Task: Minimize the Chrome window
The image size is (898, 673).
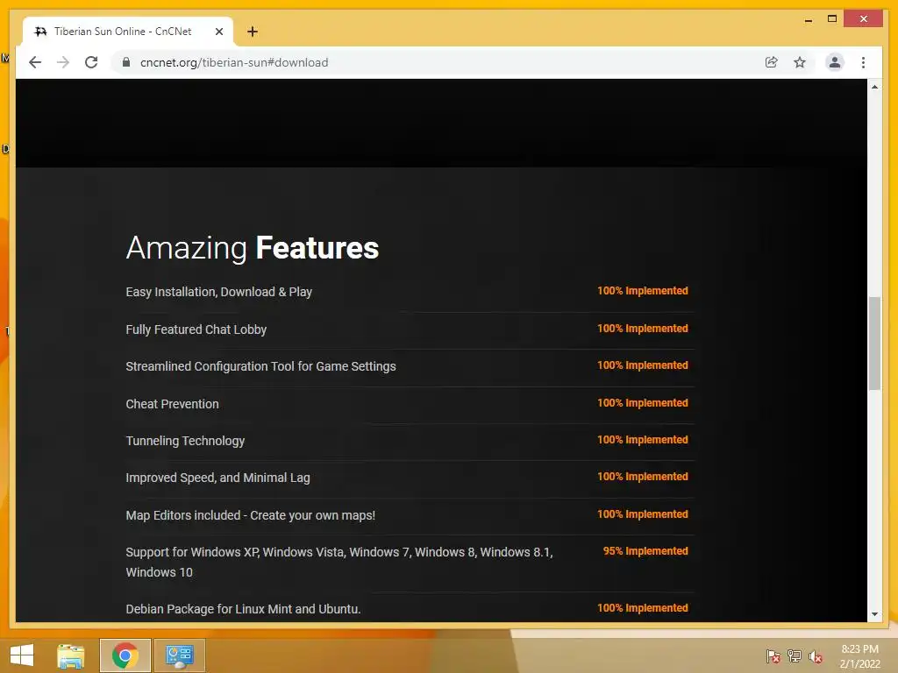Action: coord(808,19)
